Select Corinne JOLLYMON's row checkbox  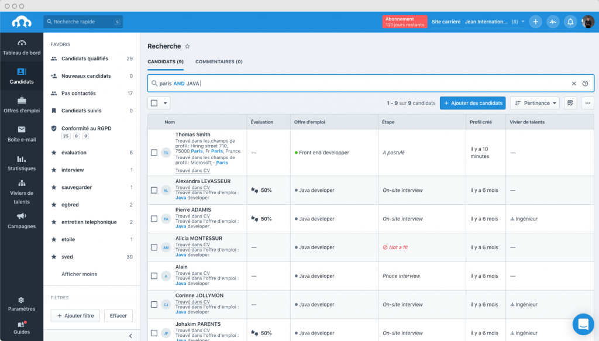(154, 304)
